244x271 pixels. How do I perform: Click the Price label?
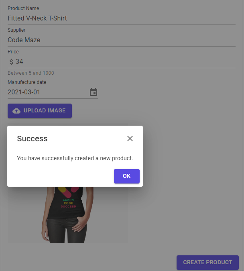click(x=13, y=52)
